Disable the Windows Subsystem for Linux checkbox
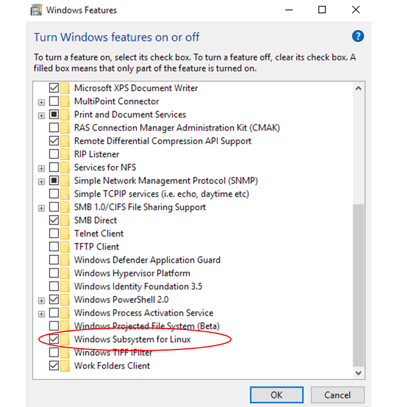The width and height of the screenshot is (397, 407). point(54,339)
